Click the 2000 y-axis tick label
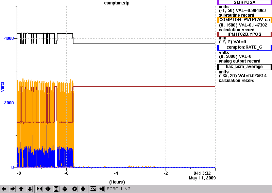Viewport: 272px width, 193px height. [9, 103]
